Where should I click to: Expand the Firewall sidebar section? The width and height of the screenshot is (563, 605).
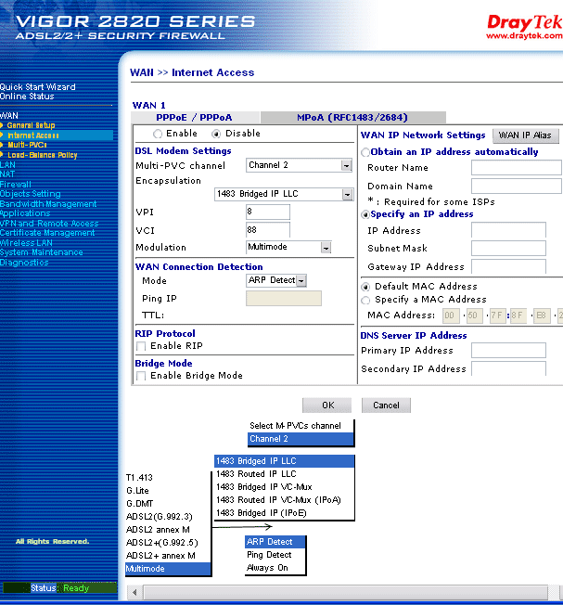pyautogui.click(x=16, y=185)
